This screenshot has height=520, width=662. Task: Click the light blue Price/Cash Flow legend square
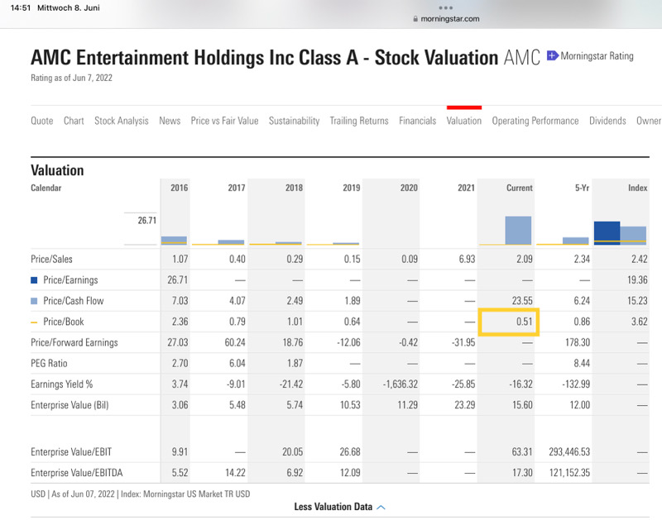pos(35,299)
